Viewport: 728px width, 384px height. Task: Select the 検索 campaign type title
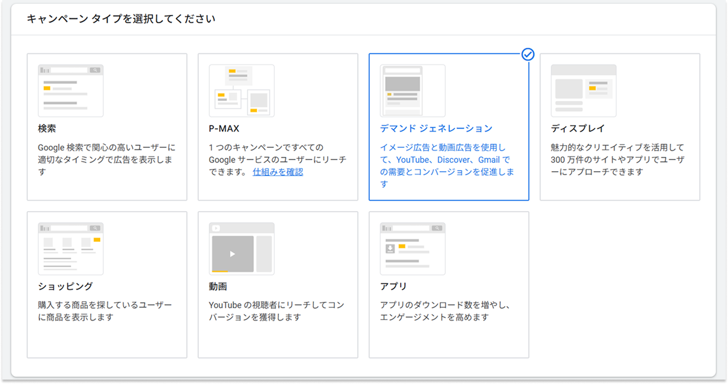click(47, 128)
